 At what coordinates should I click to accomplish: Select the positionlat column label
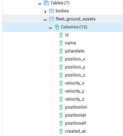point(75,115)
